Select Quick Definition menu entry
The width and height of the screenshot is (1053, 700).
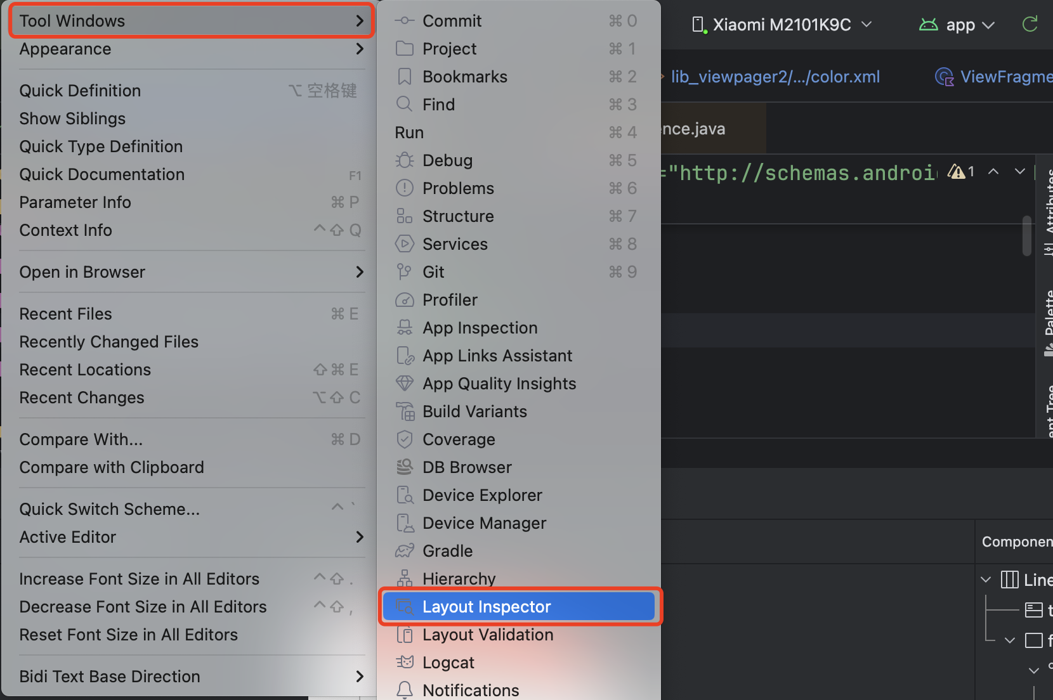(191, 91)
